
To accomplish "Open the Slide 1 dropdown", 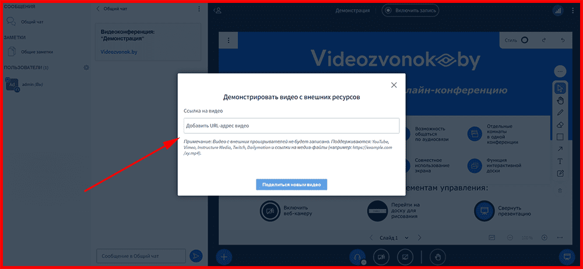I will [394, 238].
